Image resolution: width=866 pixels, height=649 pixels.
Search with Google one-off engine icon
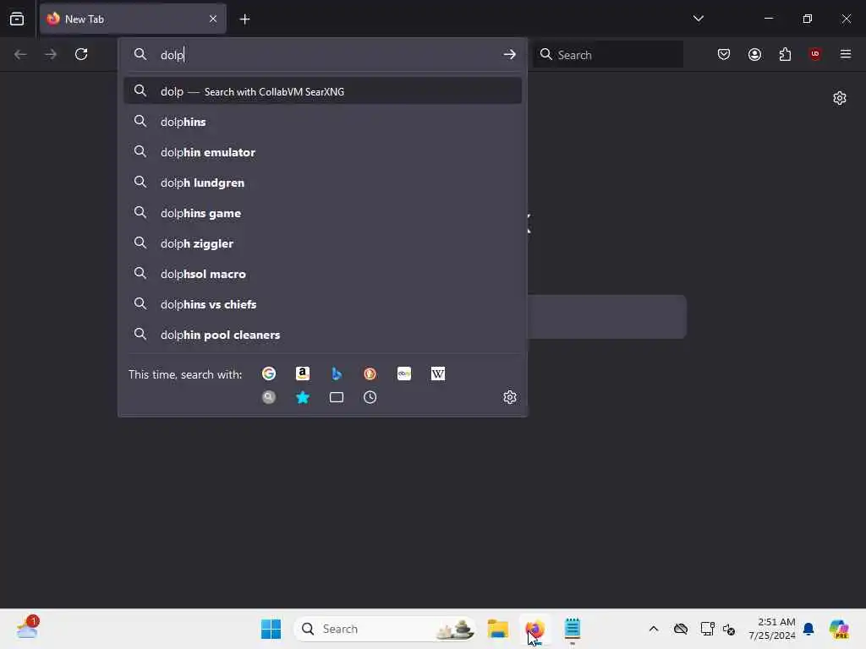click(x=269, y=374)
